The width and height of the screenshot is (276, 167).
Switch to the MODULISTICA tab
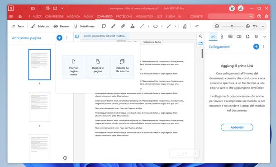(144, 16)
